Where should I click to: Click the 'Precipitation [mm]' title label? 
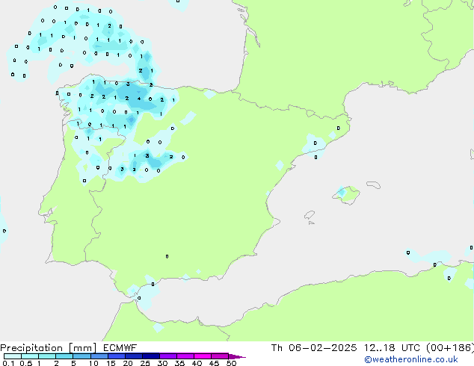click(49, 348)
